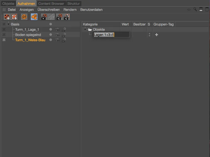This screenshot has height=157, width=210.
Task: Open the search magnifier in Take Manager
Action: click(195, 9)
